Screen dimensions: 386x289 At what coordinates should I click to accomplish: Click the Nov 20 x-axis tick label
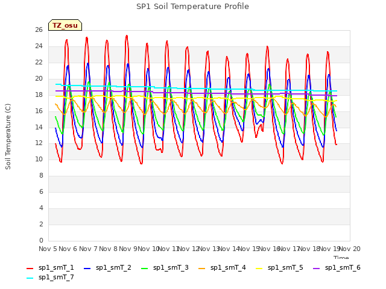(350, 249)
